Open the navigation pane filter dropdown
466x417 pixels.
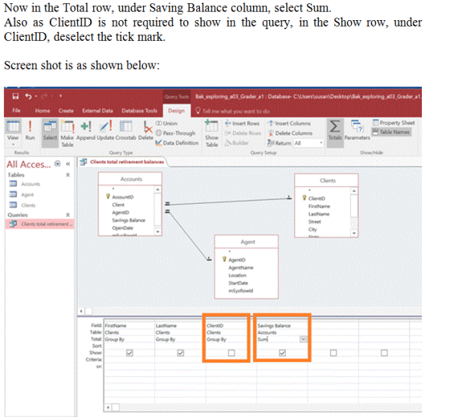[x=58, y=164]
